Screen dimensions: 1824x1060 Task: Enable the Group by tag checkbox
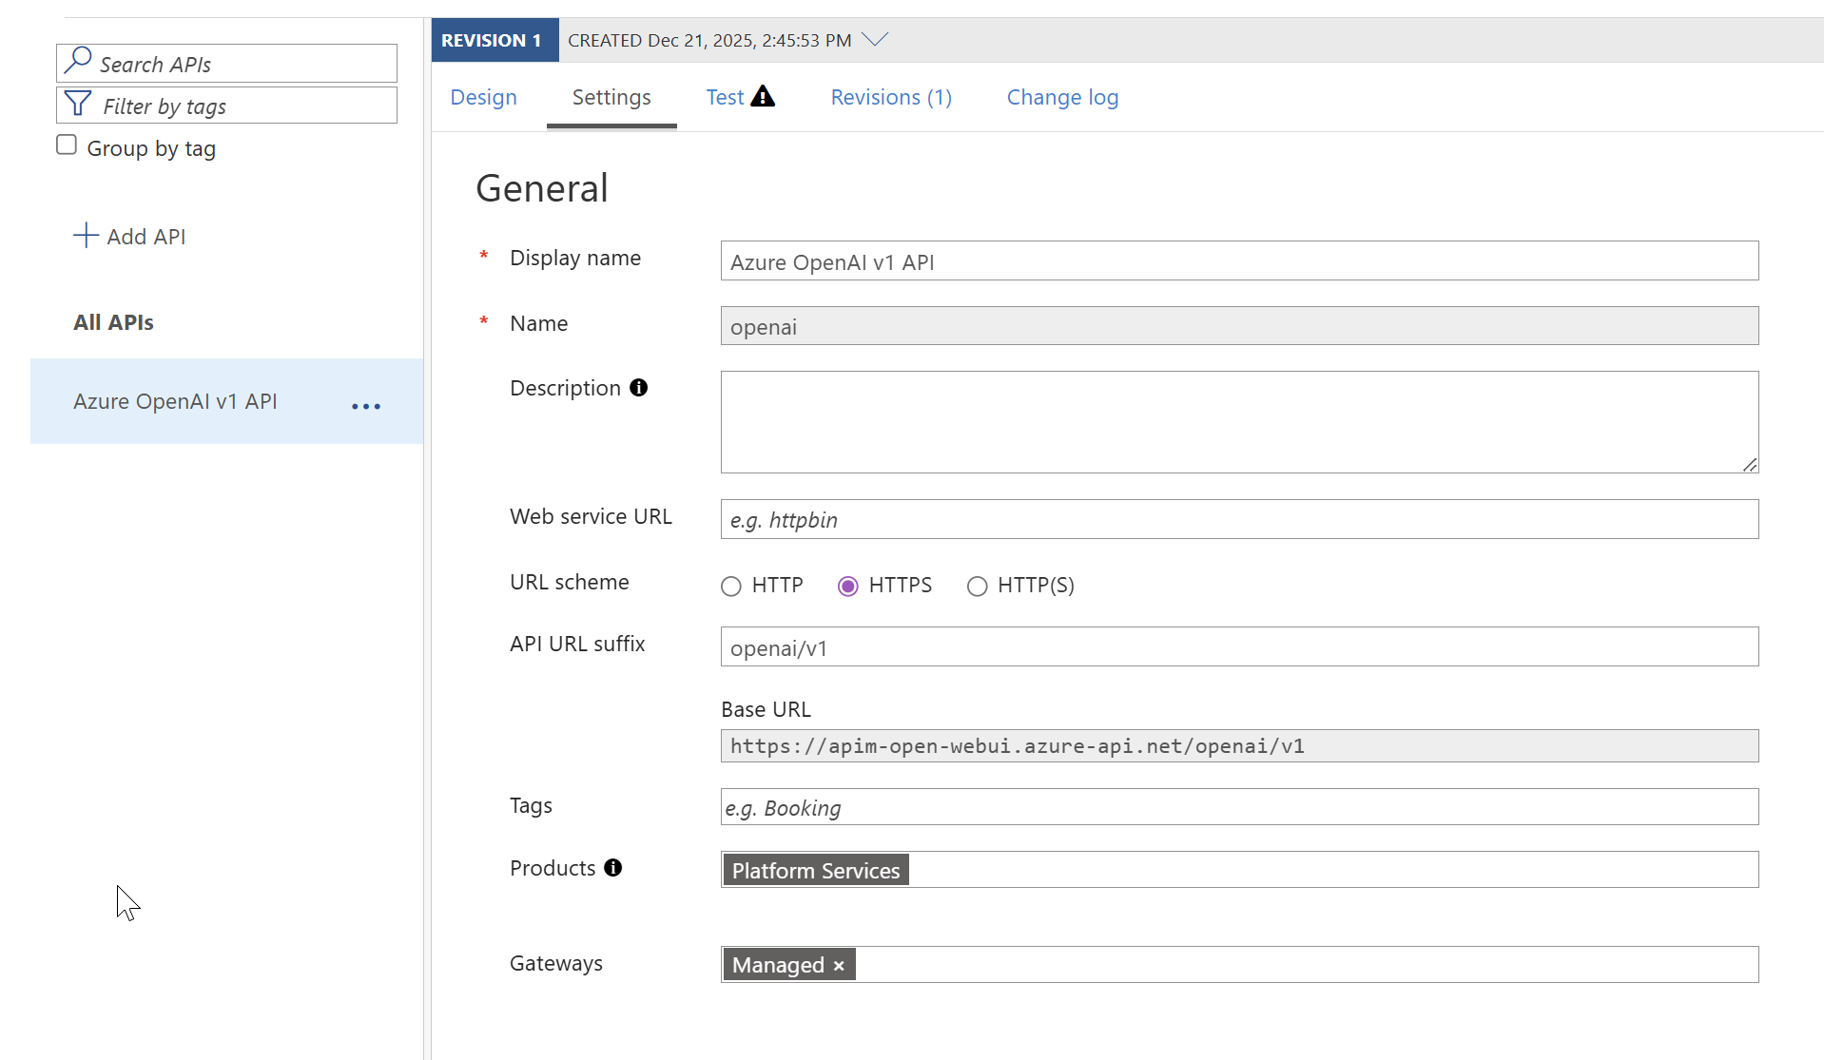pos(67,145)
